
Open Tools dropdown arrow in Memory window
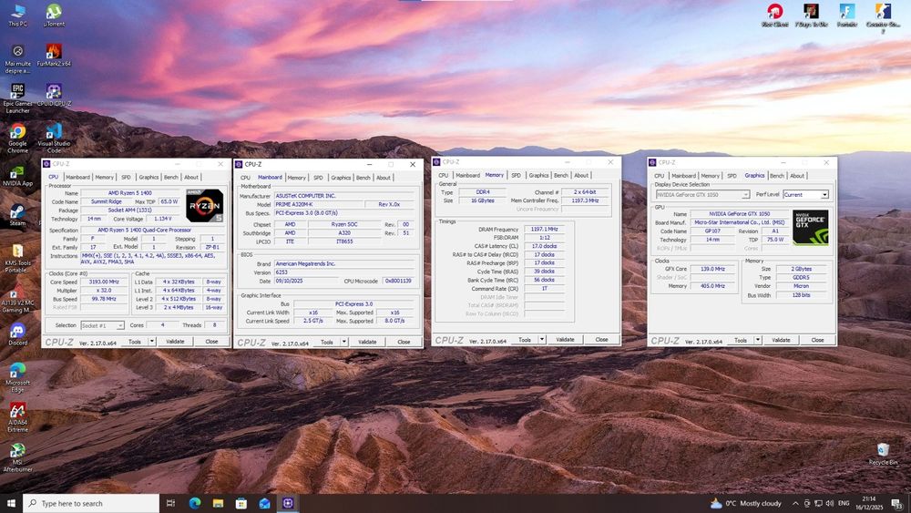pos(542,339)
